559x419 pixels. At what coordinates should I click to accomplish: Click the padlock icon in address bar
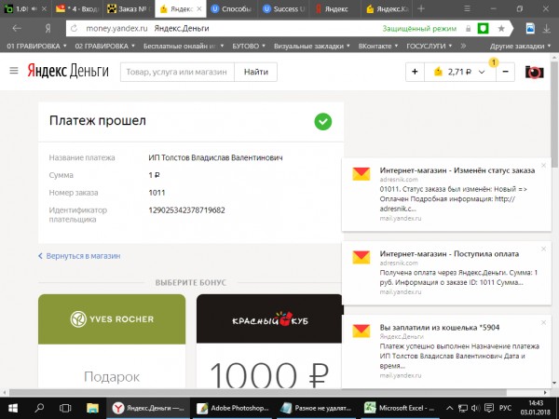coord(469,29)
